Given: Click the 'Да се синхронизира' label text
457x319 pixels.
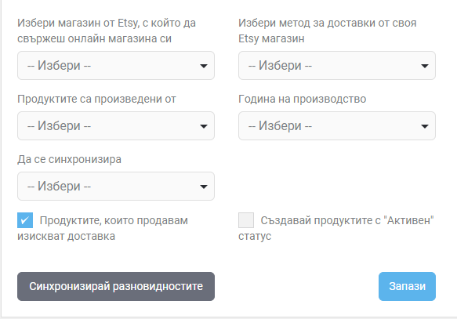Looking at the screenshot, I should (69, 159).
